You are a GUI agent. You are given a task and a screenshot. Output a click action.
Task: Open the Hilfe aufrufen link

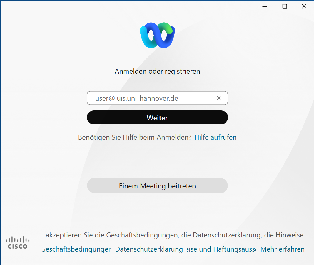coord(215,137)
